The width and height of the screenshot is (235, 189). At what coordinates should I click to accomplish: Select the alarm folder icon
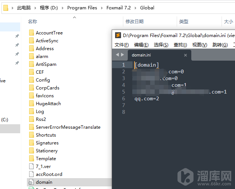(x=31, y=56)
